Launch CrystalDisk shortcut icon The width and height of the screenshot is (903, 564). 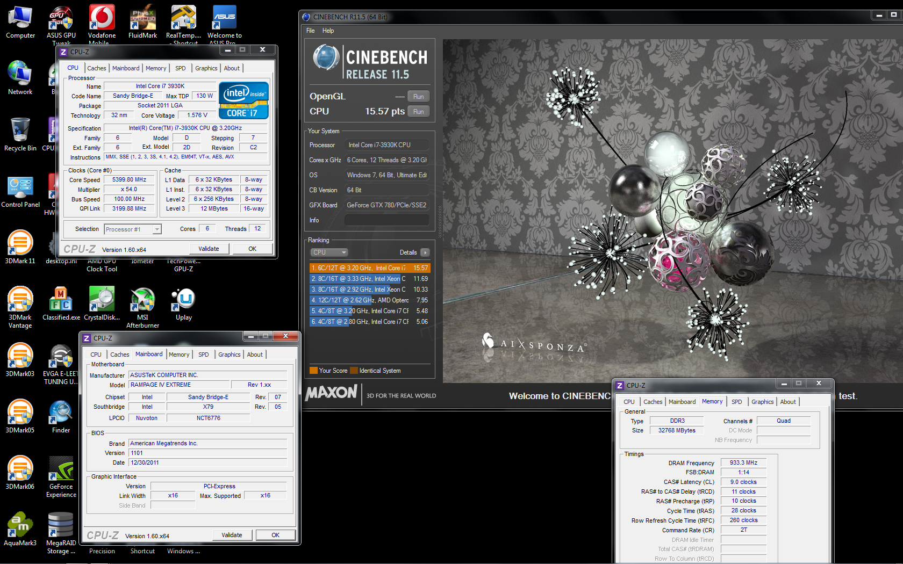tap(102, 304)
